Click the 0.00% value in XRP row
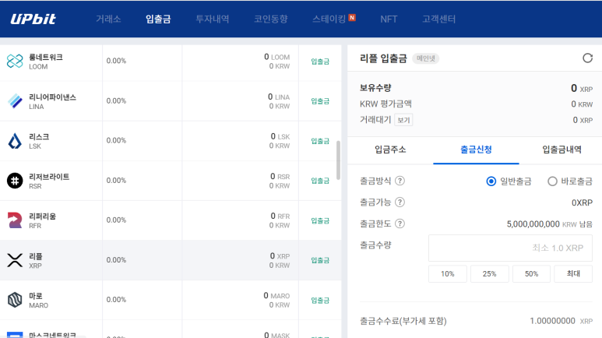 pos(116,260)
